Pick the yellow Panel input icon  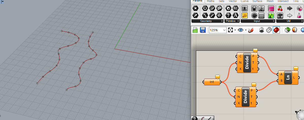245,15
